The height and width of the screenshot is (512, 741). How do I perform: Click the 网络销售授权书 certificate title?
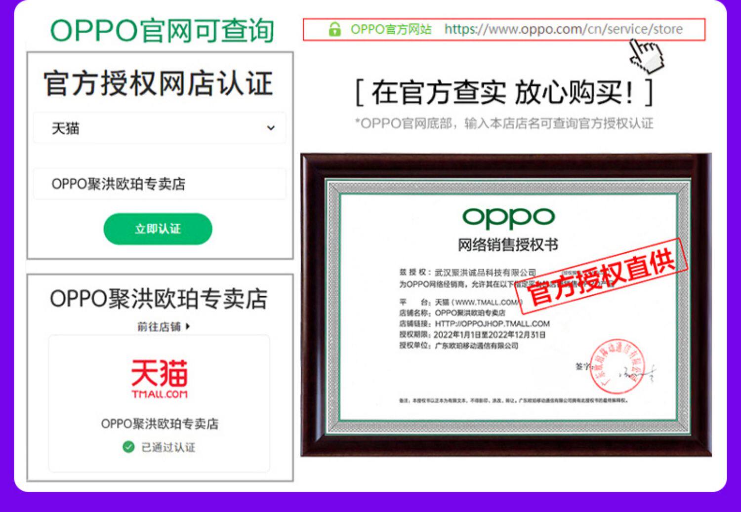tap(508, 245)
